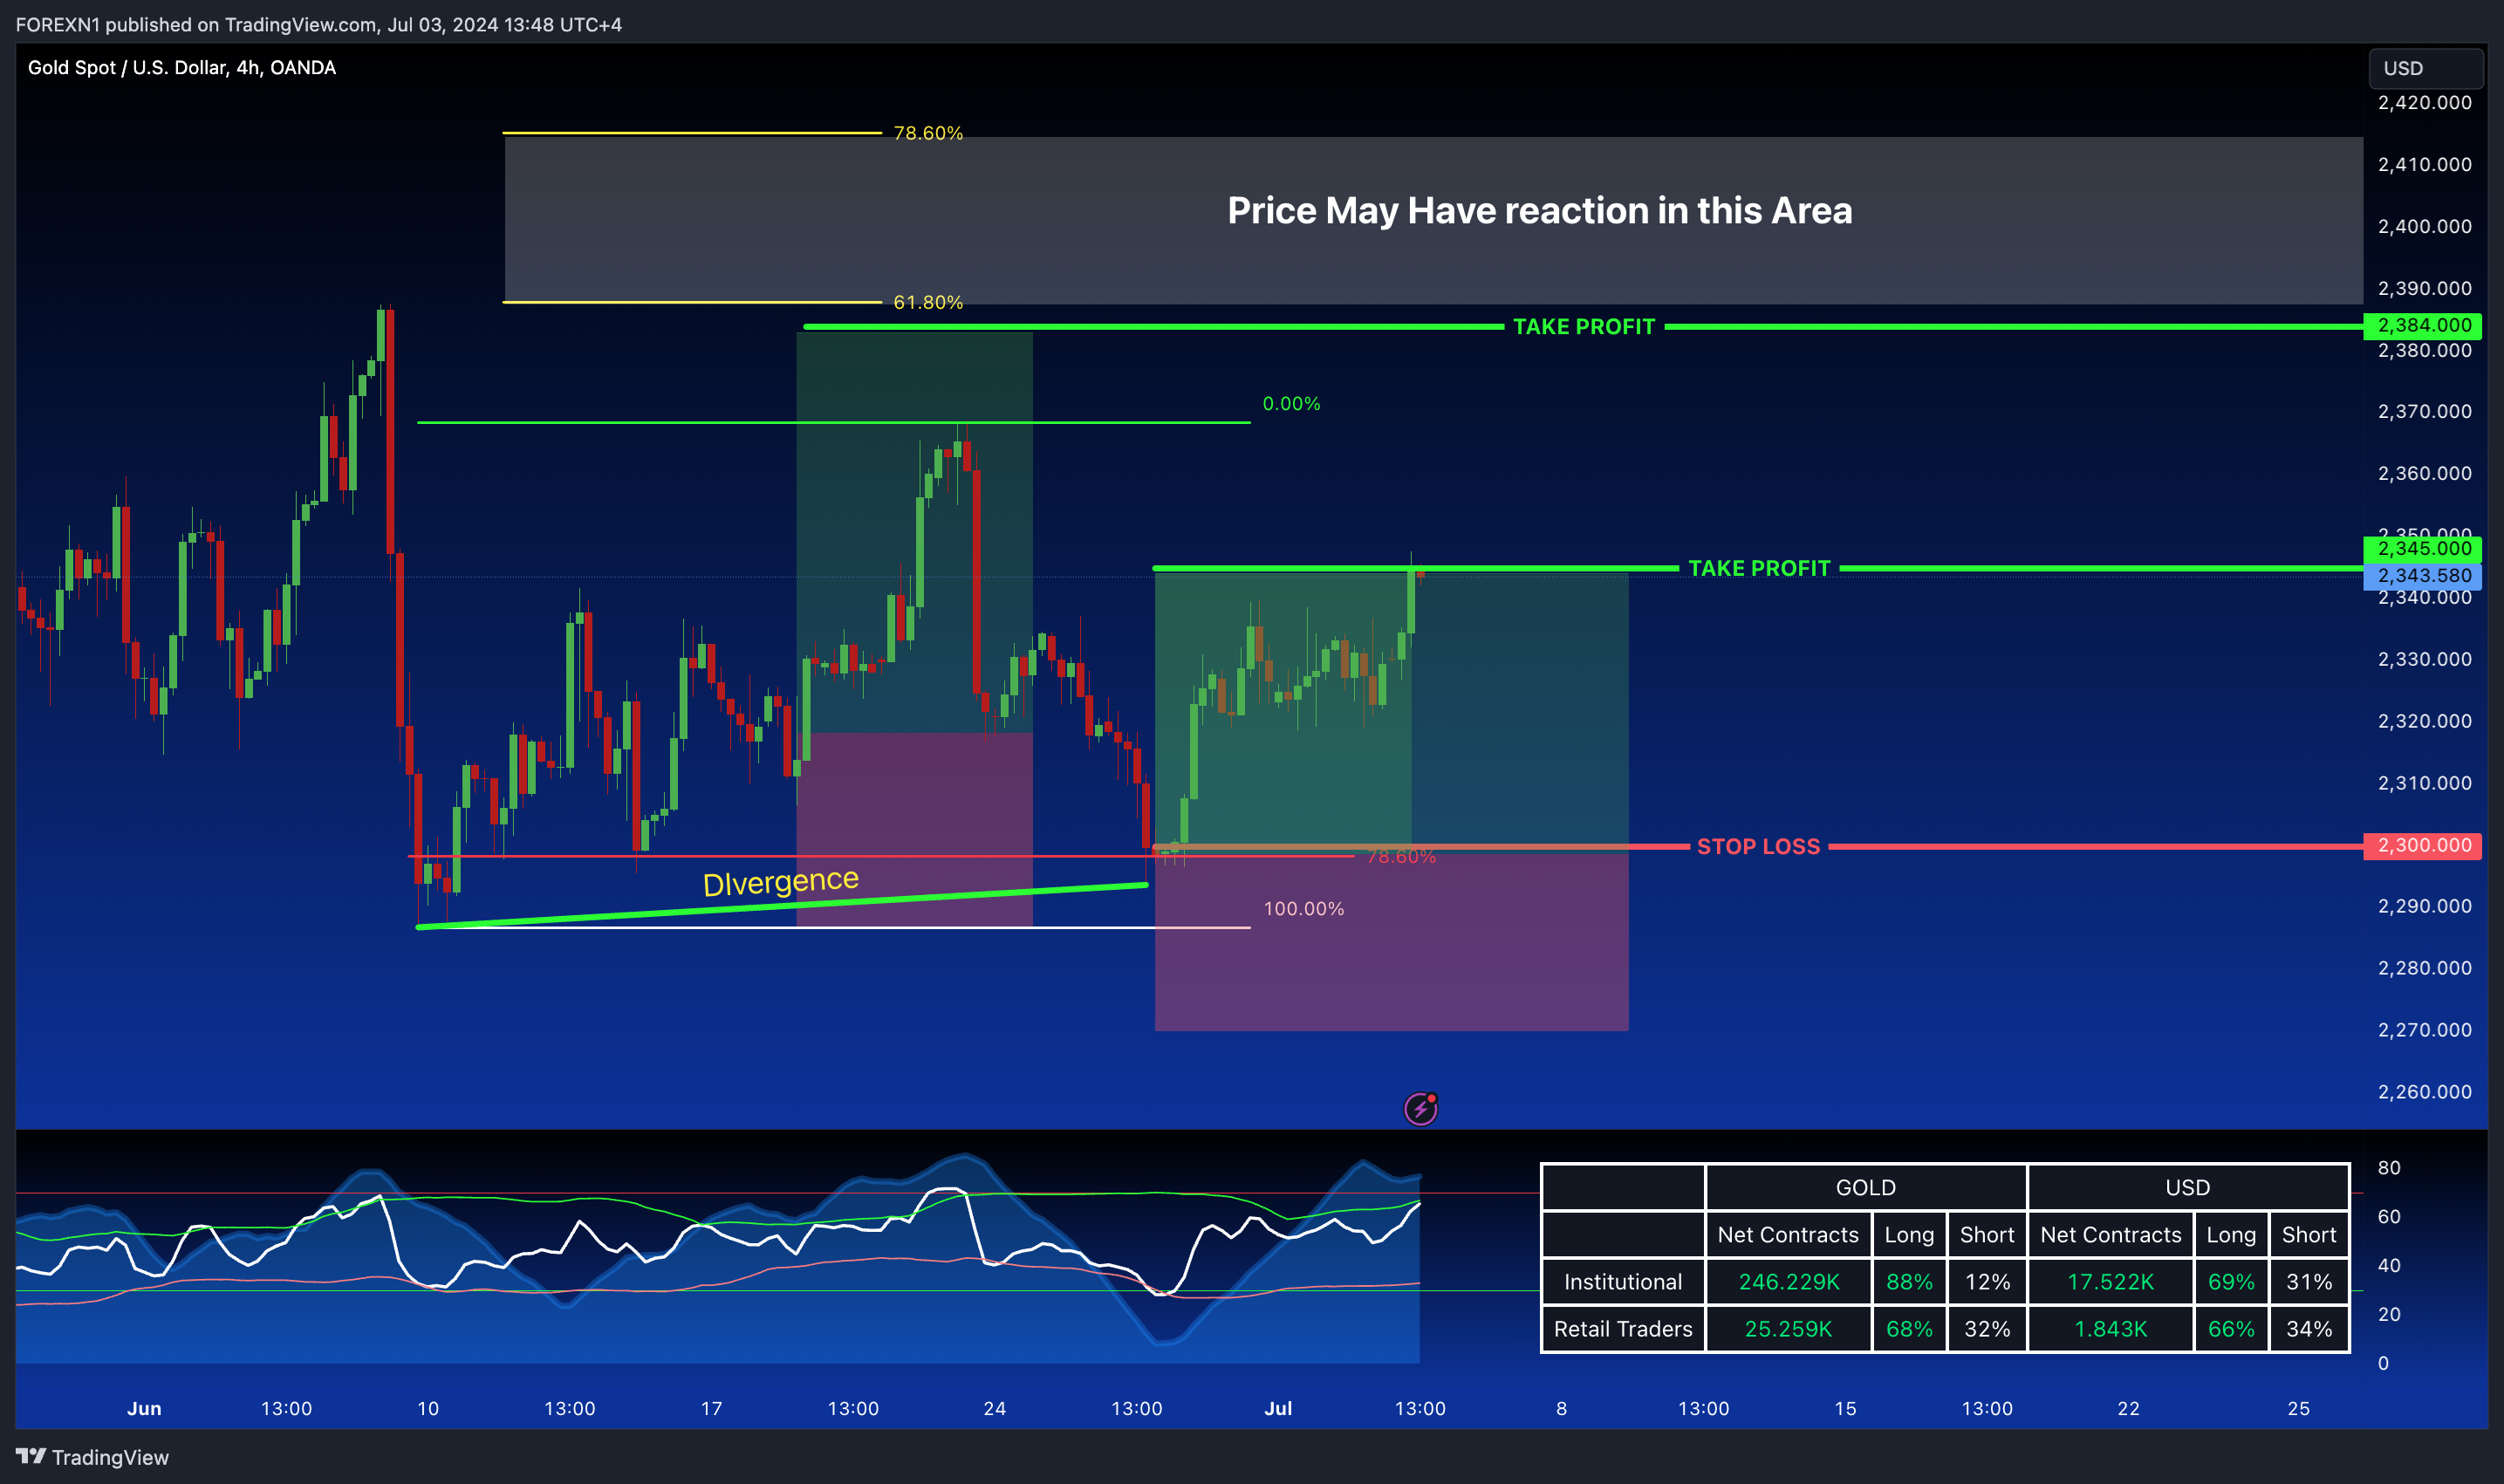Click the 2,300.000 stop loss price label
2504x1484 pixels.
[x=2424, y=845]
